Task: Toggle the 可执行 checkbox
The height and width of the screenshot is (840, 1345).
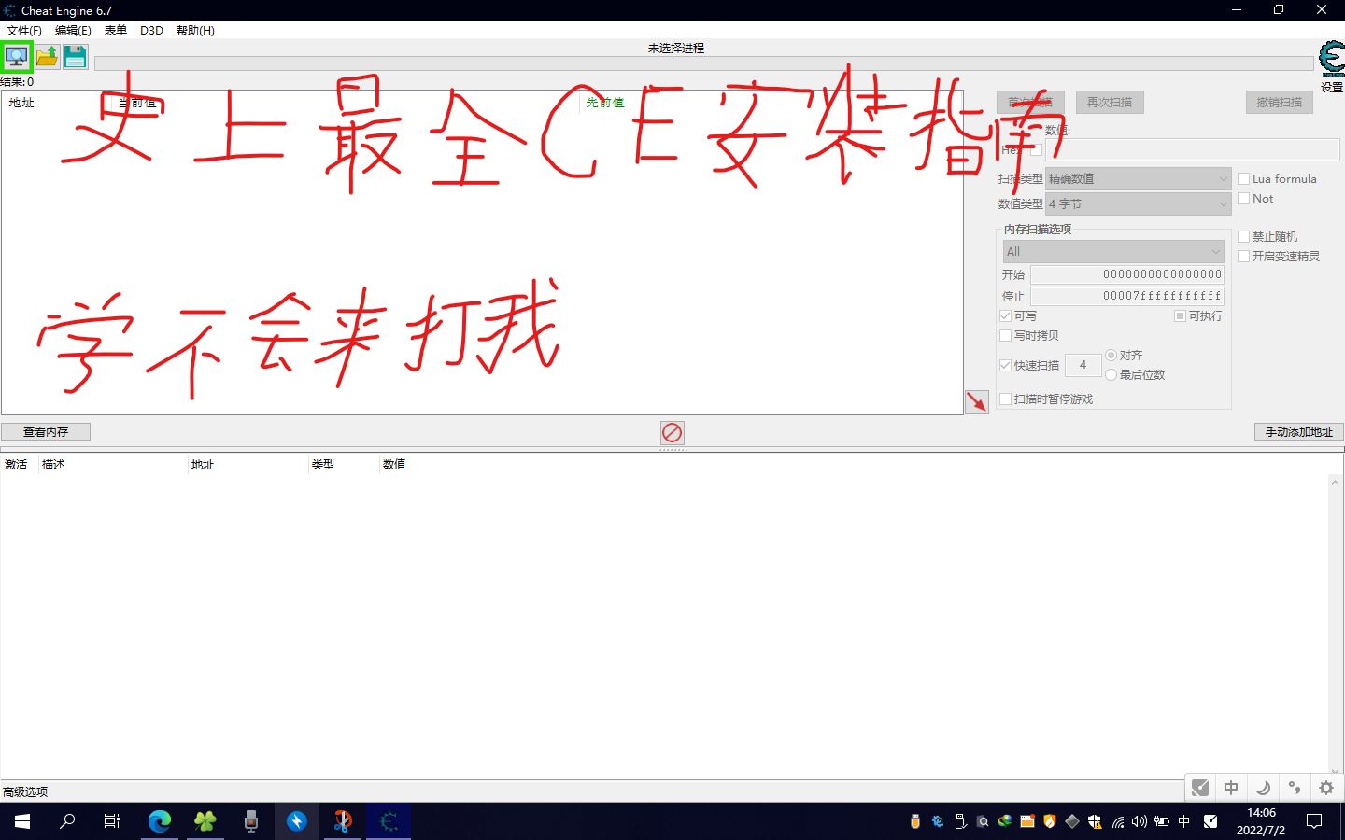Action: coord(1181,315)
